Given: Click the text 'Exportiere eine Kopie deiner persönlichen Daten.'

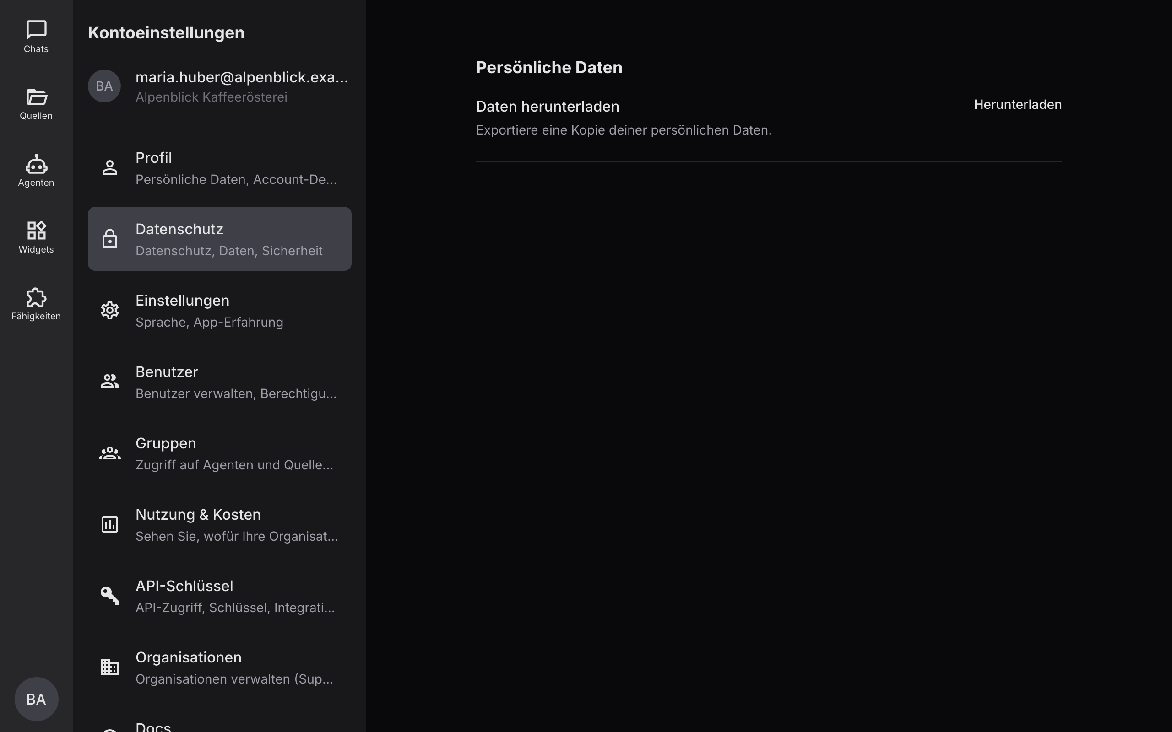Looking at the screenshot, I should pyautogui.click(x=624, y=130).
